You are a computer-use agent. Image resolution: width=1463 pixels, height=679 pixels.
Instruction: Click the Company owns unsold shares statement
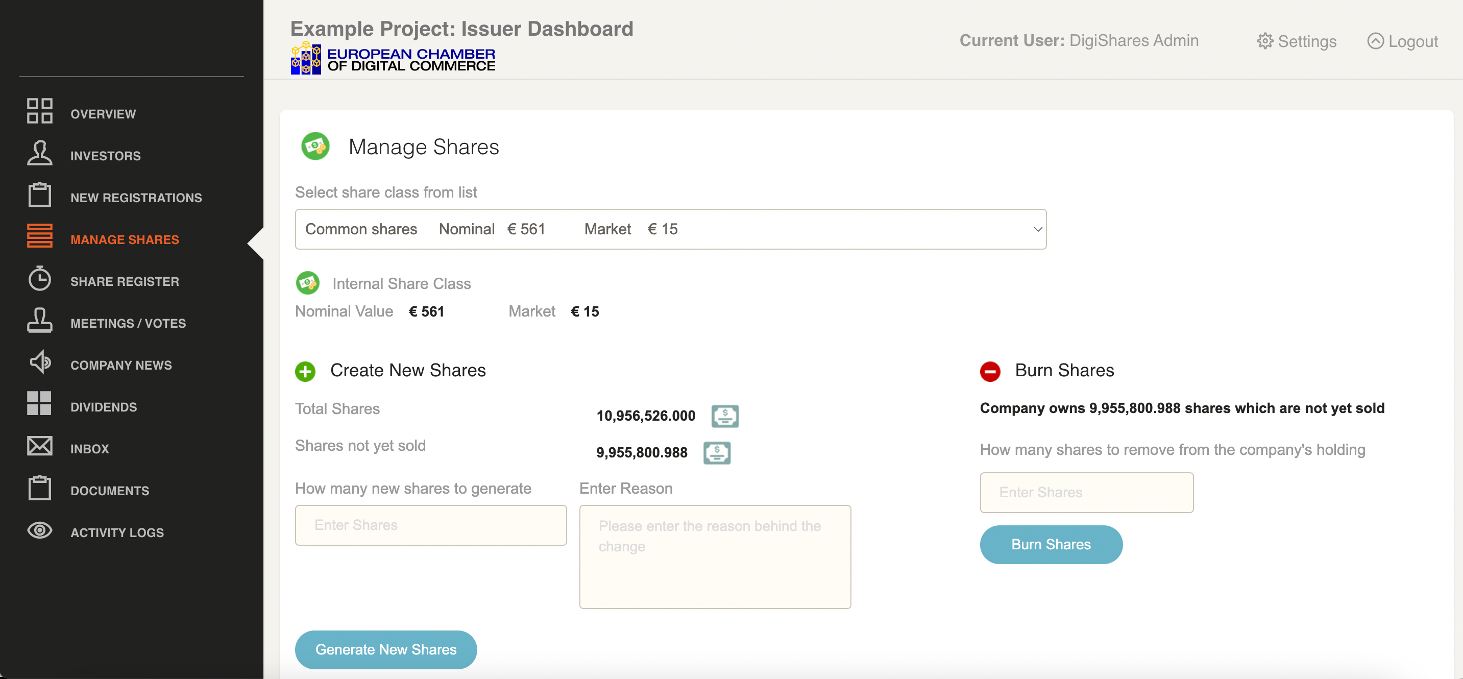[1182, 408]
